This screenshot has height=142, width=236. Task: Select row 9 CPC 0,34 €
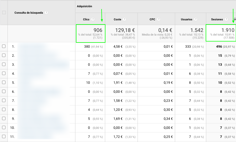pyautogui.click(x=168, y=119)
